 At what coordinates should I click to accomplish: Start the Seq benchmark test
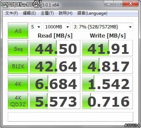(x=18, y=48)
